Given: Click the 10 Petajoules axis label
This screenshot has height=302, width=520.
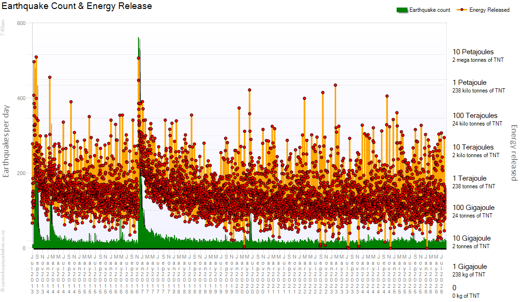Looking at the screenshot, I should pos(473,52).
